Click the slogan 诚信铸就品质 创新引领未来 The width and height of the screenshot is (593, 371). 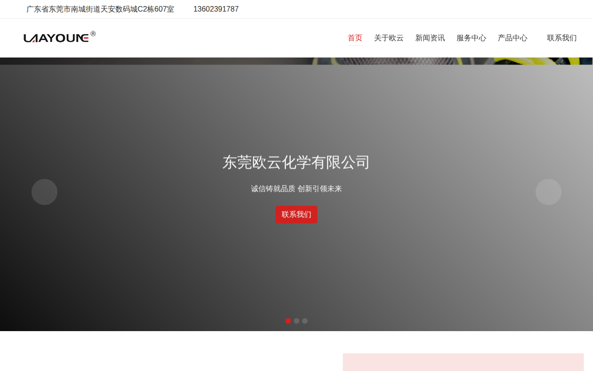(x=296, y=189)
